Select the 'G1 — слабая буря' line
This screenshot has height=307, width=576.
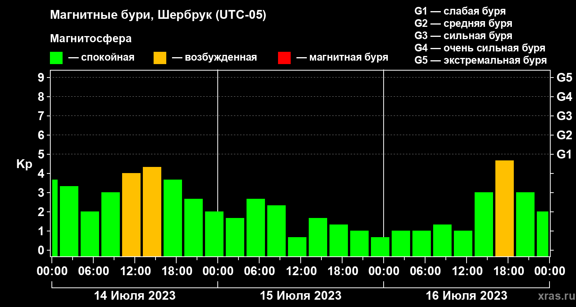pos(460,11)
